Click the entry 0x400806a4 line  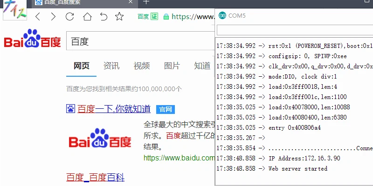(269, 127)
